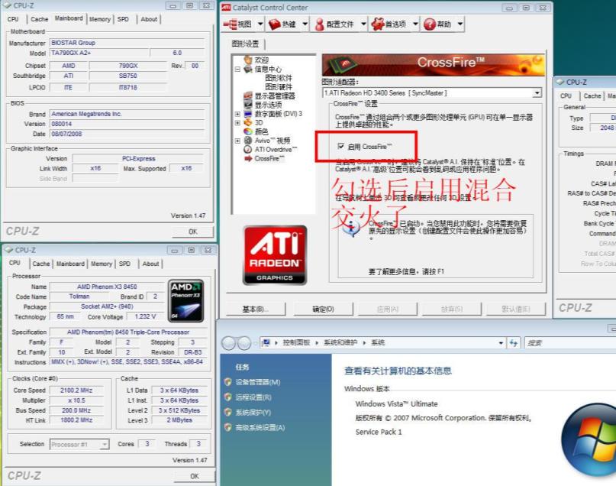Open Avivo 视频 tree item

[273, 141]
